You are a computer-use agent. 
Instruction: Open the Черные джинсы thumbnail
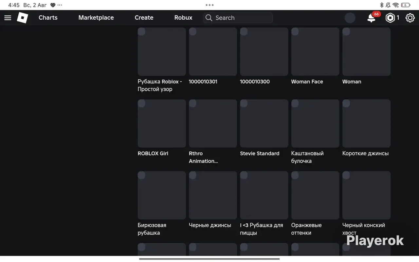(x=213, y=195)
